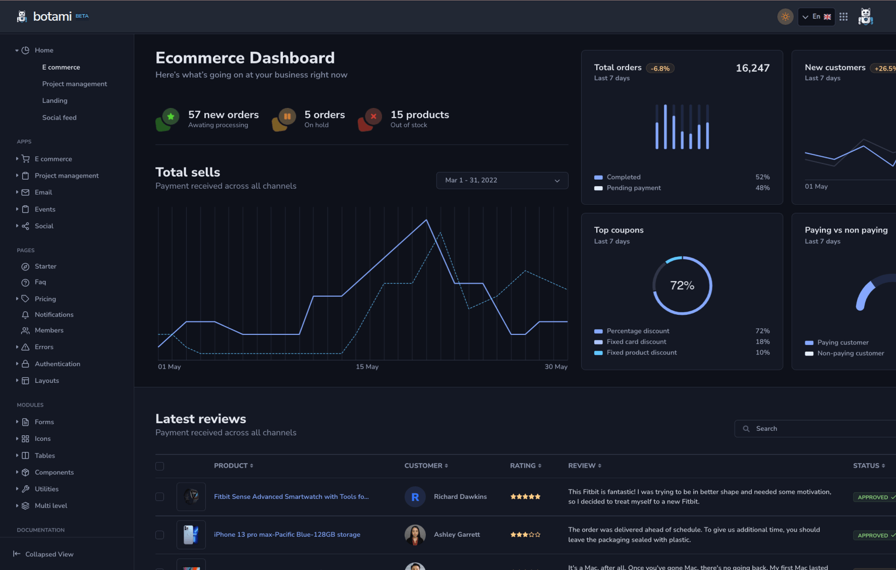Click the robot user avatar icon

pos(866,17)
